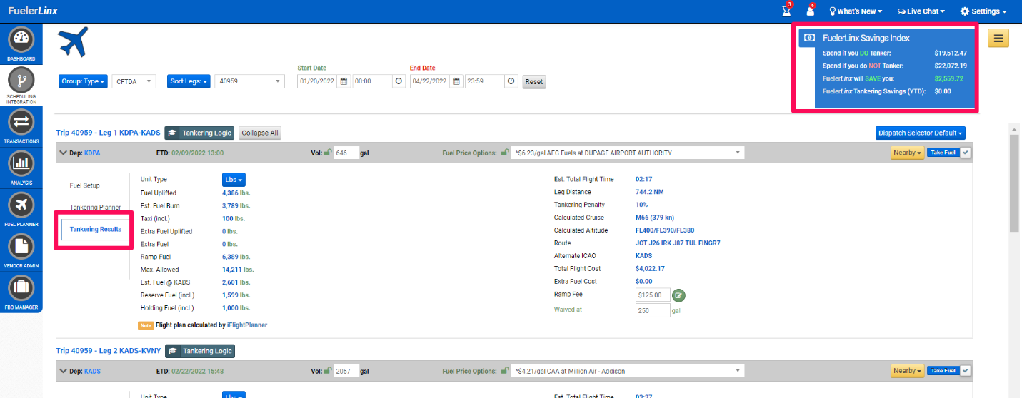Click the Trip 40959 - Leg 2 KADS-KVNY title
The height and width of the screenshot is (398, 1022).
[109, 351]
